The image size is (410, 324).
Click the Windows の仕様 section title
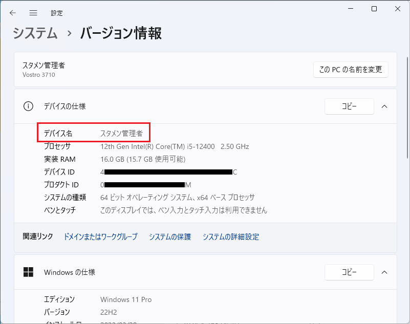tap(70, 272)
